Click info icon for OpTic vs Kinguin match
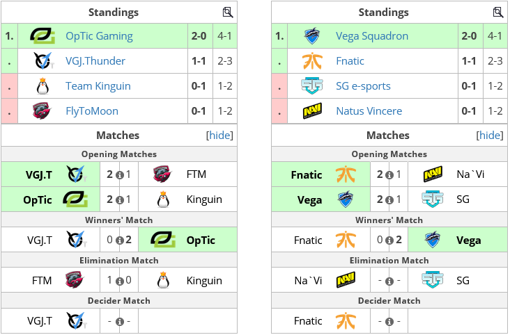This screenshot has width=510, height=335. point(119,200)
